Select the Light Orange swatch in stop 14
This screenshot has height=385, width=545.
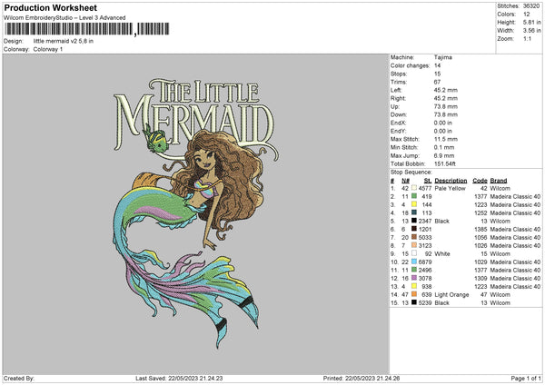[x=414, y=294]
